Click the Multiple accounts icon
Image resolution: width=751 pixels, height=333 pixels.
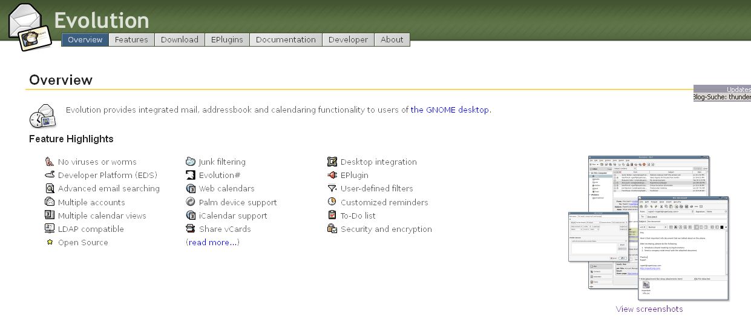pos(50,202)
